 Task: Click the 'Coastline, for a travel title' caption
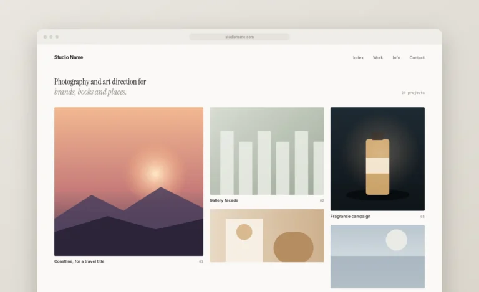(x=79, y=261)
